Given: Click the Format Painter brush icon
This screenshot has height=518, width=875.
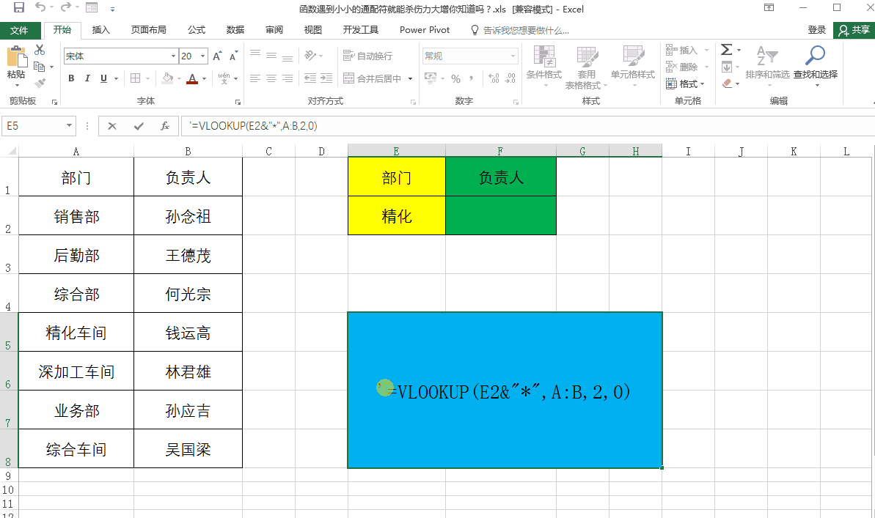Looking at the screenshot, I should (40, 84).
